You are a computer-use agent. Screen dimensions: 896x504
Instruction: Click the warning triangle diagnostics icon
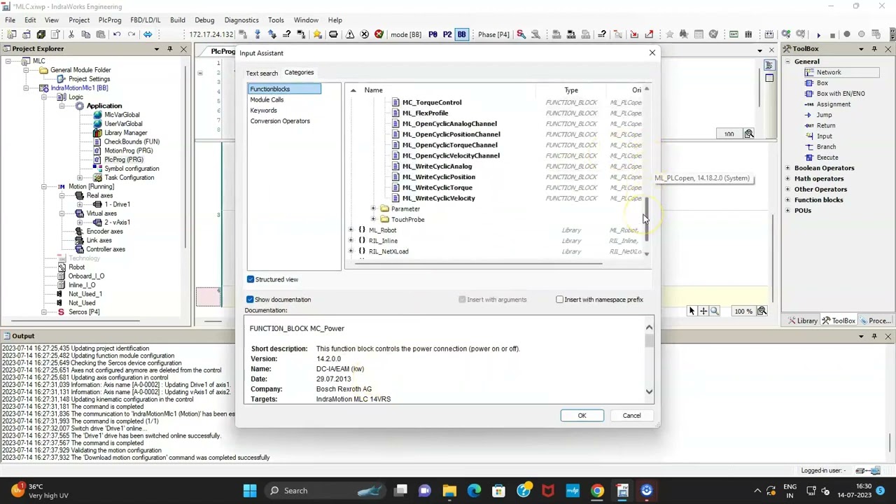(349, 34)
